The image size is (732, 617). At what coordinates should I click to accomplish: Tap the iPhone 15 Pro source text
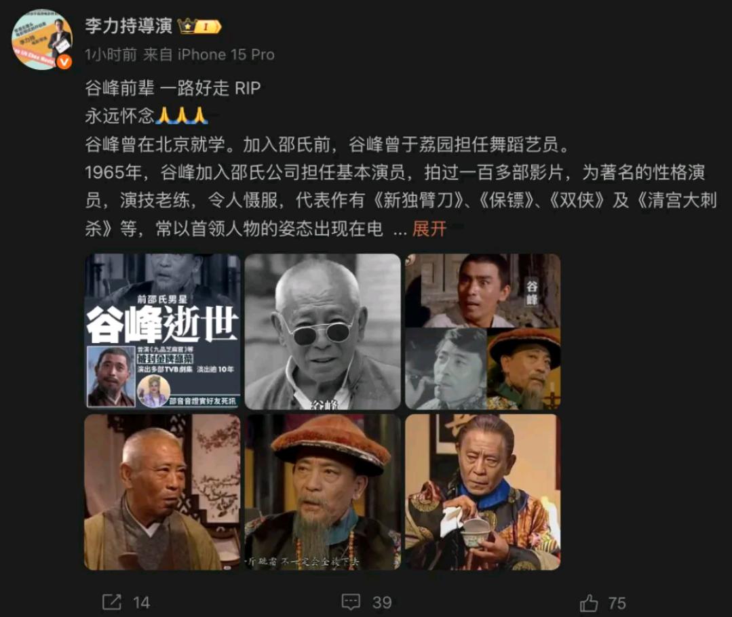226,55
